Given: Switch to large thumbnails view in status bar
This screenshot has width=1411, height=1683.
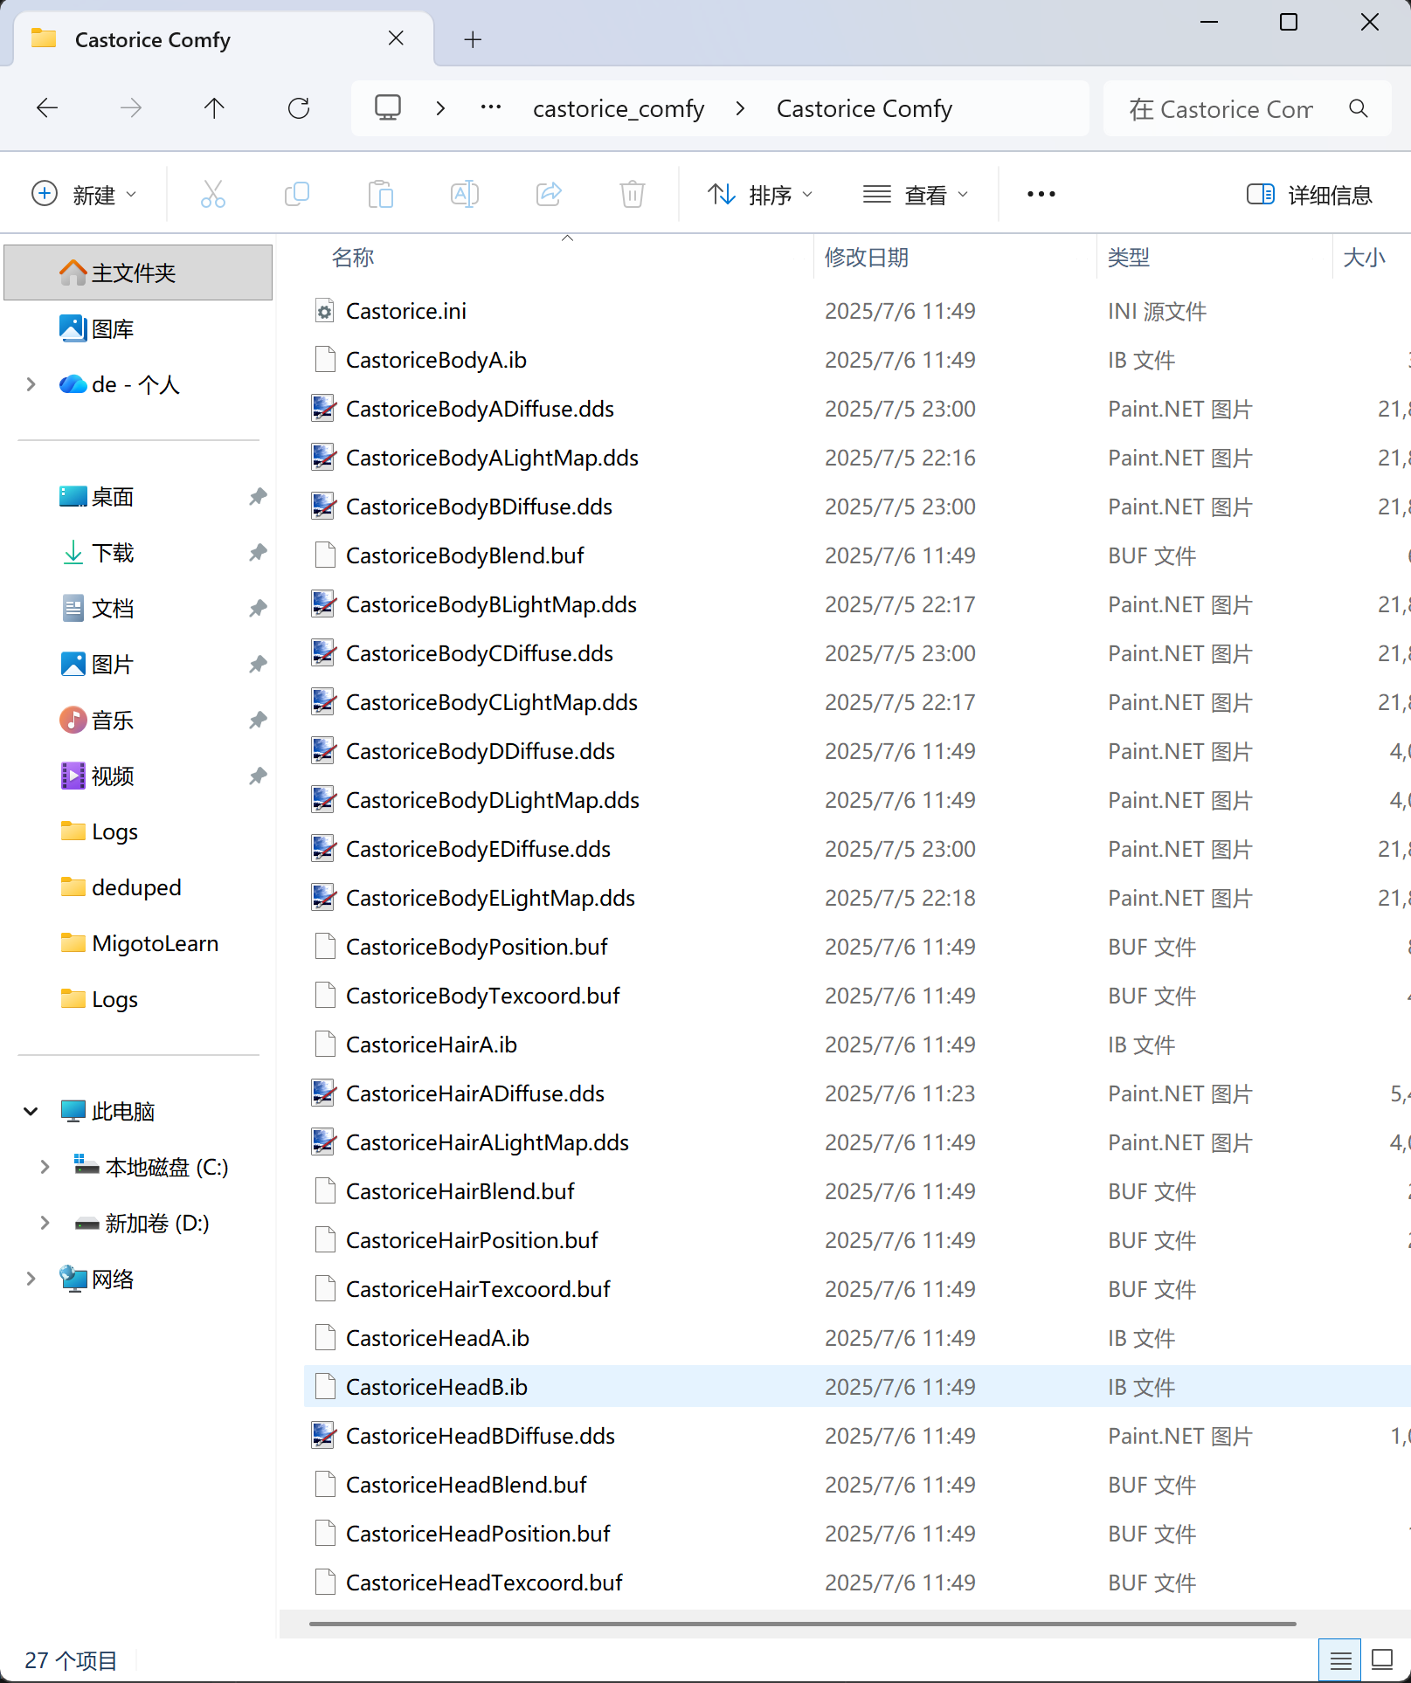Looking at the screenshot, I should coord(1382,1659).
